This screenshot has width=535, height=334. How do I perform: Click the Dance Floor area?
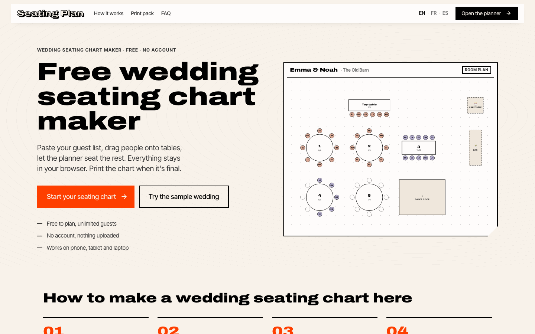coord(422,197)
